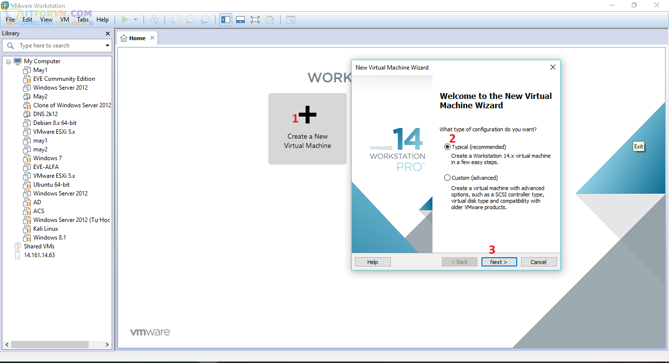Select the AD virtual machine entry
The width and height of the screenshot is (669, 363).
[37, 202]
